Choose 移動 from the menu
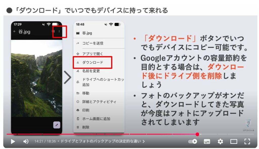259x149 pixels. tap(86, 93)
